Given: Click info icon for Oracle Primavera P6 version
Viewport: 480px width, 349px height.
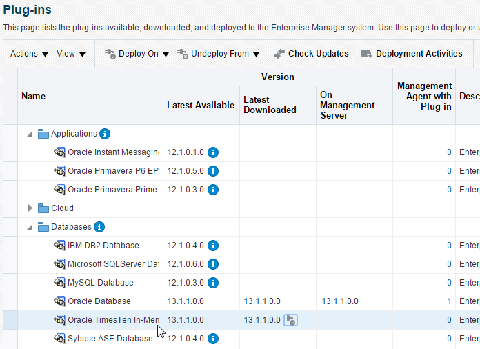Looking at the screenshot, I should 213,171.
